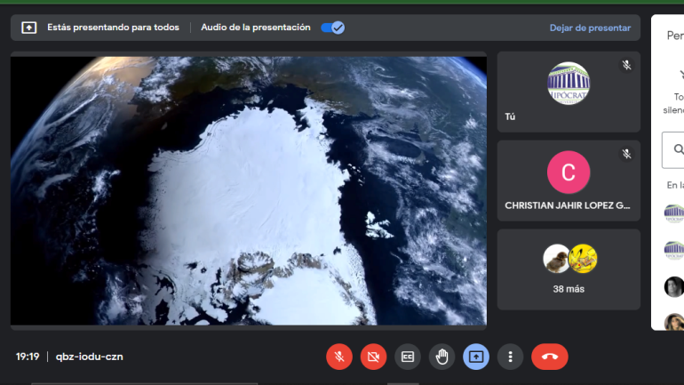Turn on the camera button

click(373, 357)
